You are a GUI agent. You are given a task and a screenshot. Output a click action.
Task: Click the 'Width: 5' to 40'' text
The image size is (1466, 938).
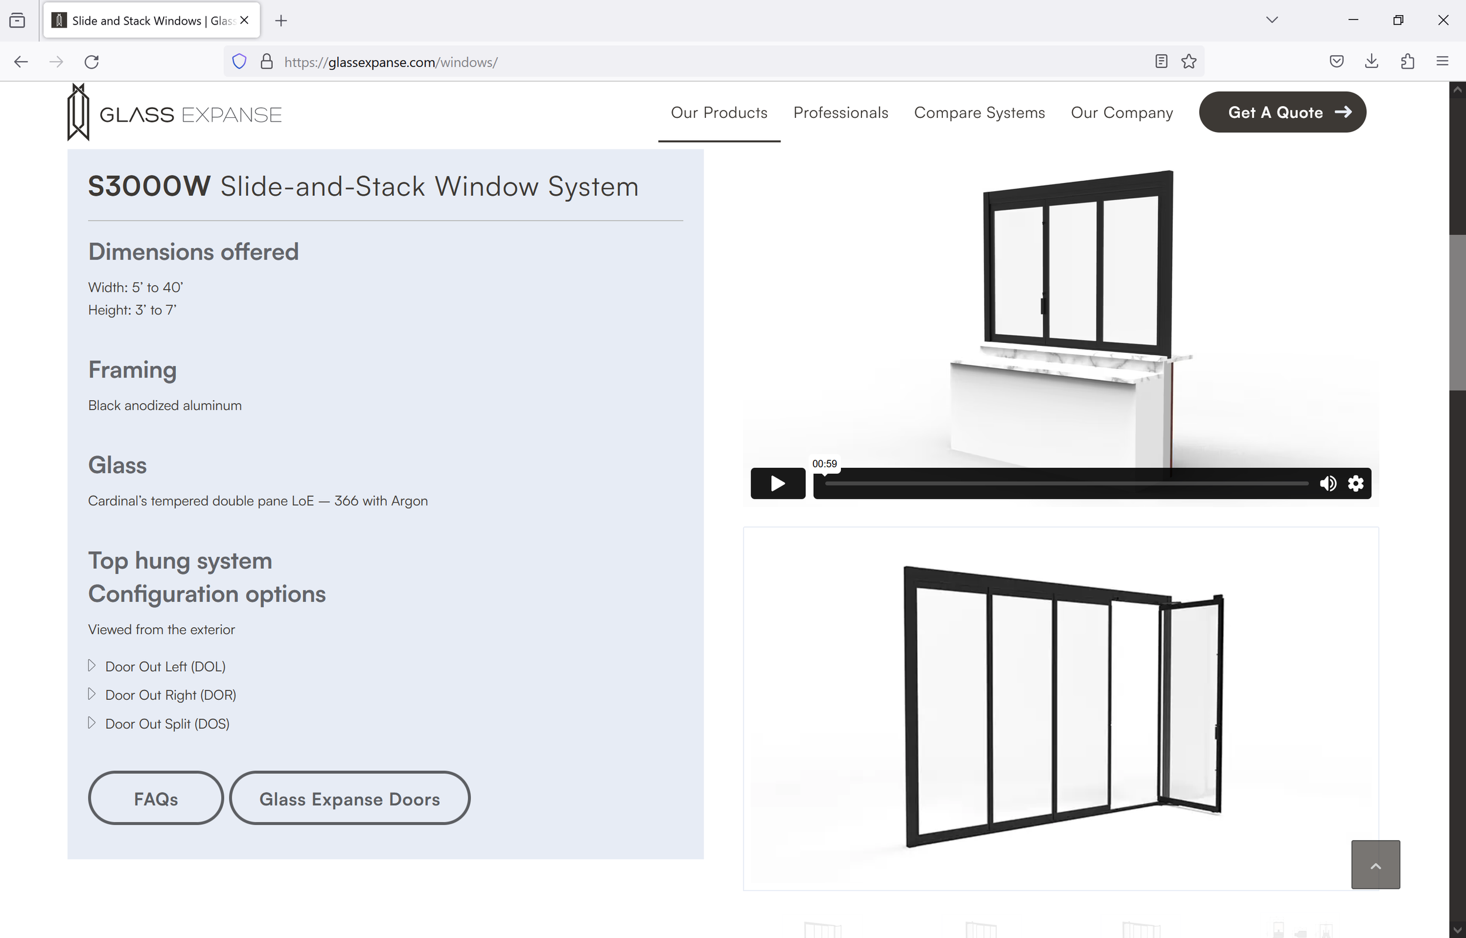click(x=135, y=287)
